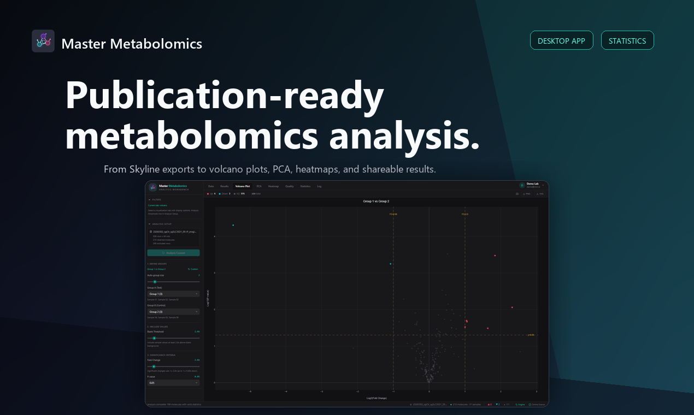Switch to the Data tab

(211, 186)
